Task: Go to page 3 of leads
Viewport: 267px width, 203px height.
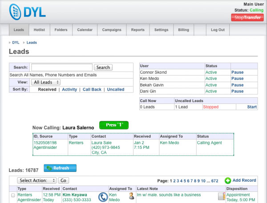Action: tap(178, 181)
